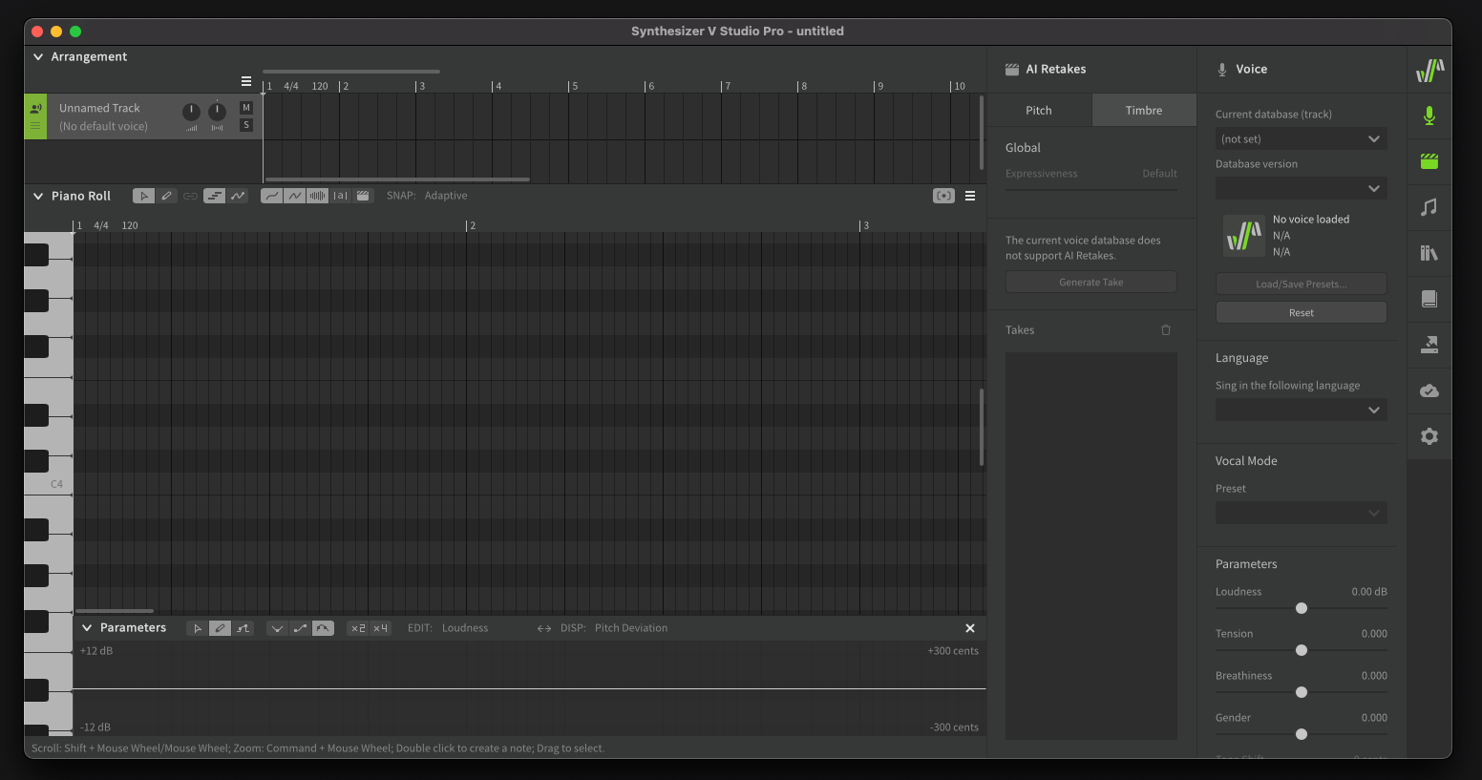Image resolution: width=1482 pixels, height=780 pixels.
Task: Click the focus/auto-scroll icon in Piano Roll
Action: (943, 196)
